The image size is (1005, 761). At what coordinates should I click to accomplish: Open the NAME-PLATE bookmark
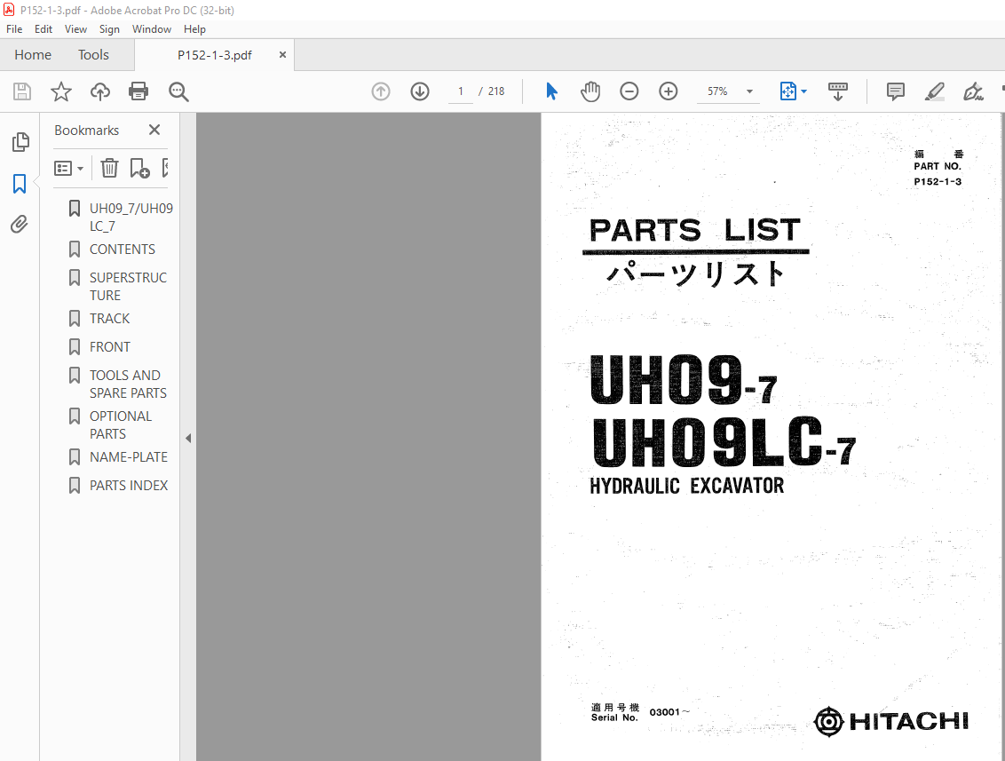[128, 457]
